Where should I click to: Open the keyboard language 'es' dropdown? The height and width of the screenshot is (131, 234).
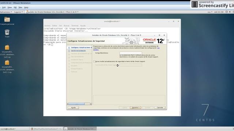tap(210, 12)
